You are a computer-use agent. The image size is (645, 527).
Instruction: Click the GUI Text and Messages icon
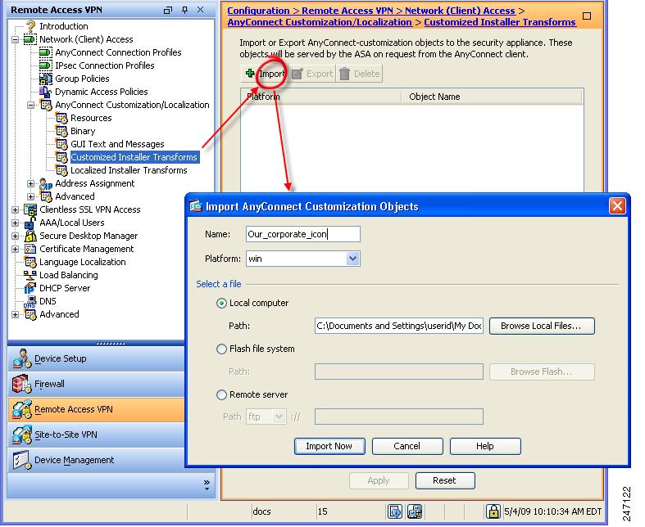[61, 145]
